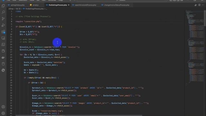Open the Microsoft Edge Tools view
The width and height of the screenshot is (206, 116).
[x=3, y=70]
